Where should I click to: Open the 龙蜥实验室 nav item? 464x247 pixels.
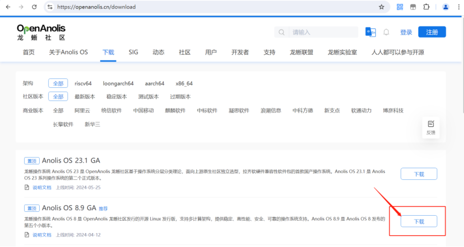342,53
